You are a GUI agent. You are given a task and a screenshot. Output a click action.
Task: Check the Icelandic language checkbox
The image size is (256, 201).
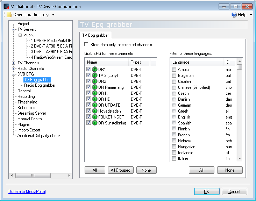click(x=174, y=153)
